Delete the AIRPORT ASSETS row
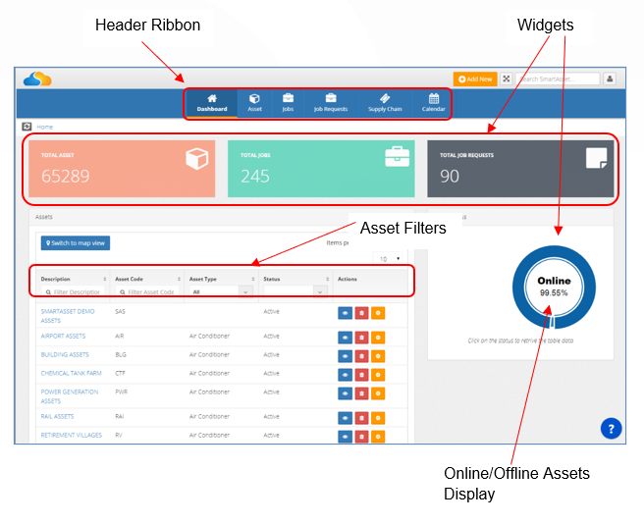 pyautogui.click(x=361, y=338)
